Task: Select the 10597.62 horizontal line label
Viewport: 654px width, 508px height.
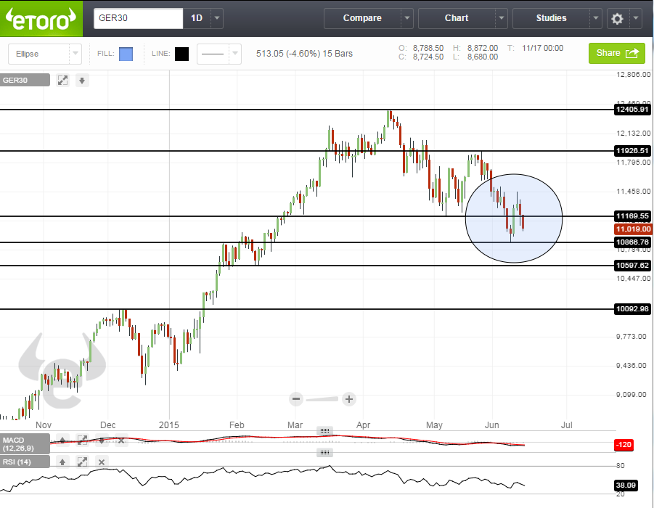Action: pyautogui.click(x=632, y=266)
